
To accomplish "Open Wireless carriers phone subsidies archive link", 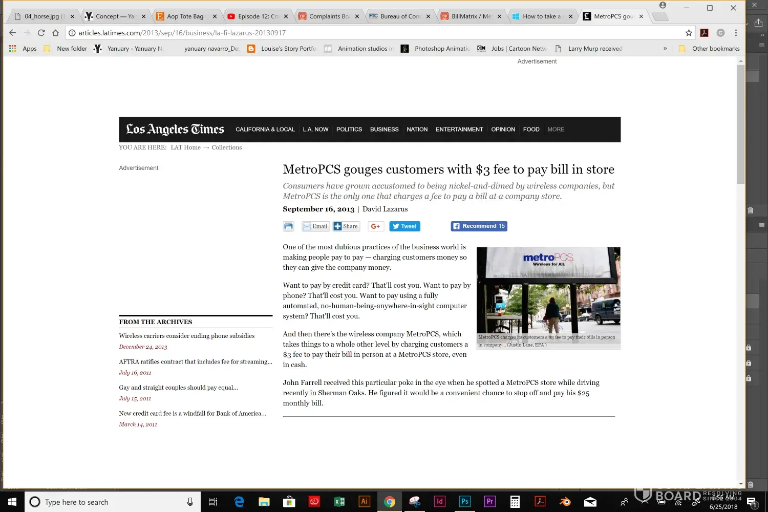I will point(186,336).
